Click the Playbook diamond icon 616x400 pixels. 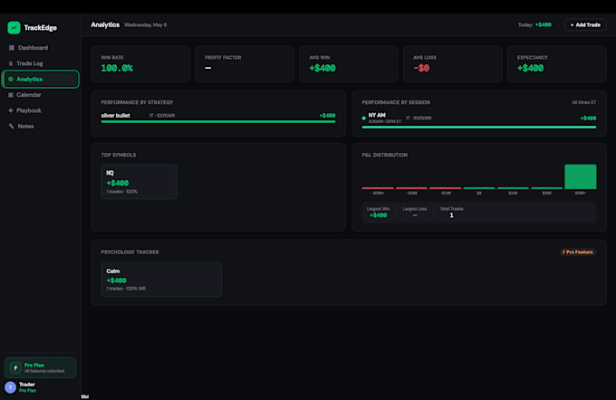tap(11, 110)
